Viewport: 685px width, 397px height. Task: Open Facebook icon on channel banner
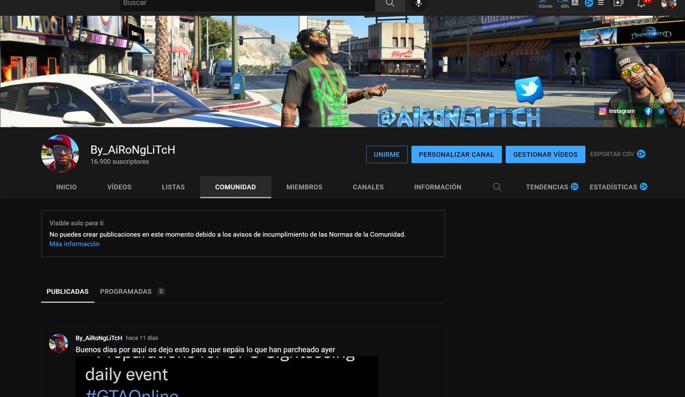(x=648, y=111)
